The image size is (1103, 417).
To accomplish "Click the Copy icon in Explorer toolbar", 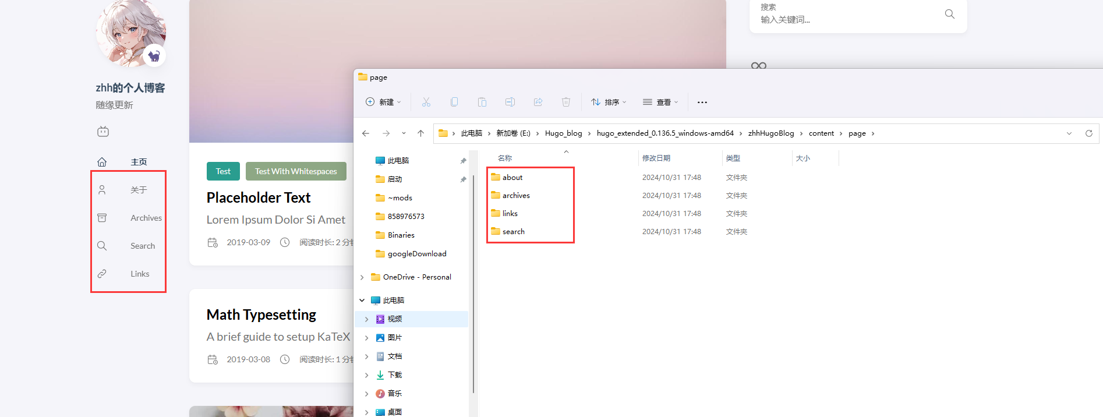I will (x=454, y=102).
